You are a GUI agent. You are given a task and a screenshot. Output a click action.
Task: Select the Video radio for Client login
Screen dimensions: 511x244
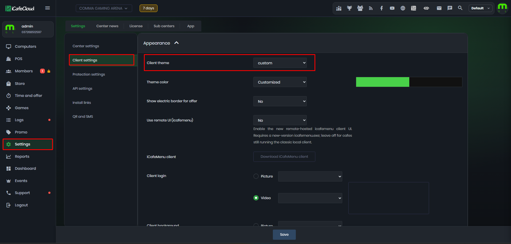pyautogui.click(x=256, y=198)
